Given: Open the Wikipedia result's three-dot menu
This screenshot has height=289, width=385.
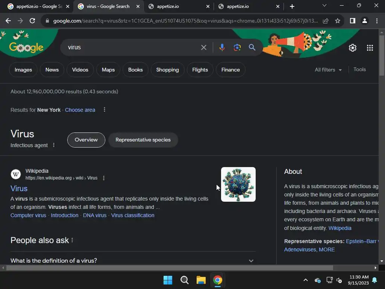Looking at the screenshot, I should (104, 178).
